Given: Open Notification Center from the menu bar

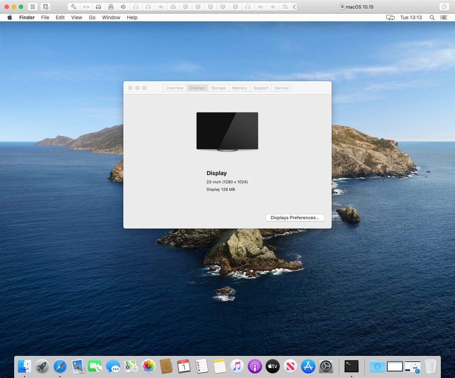Looking at the screenshot, I should click(x=443, y=17).
